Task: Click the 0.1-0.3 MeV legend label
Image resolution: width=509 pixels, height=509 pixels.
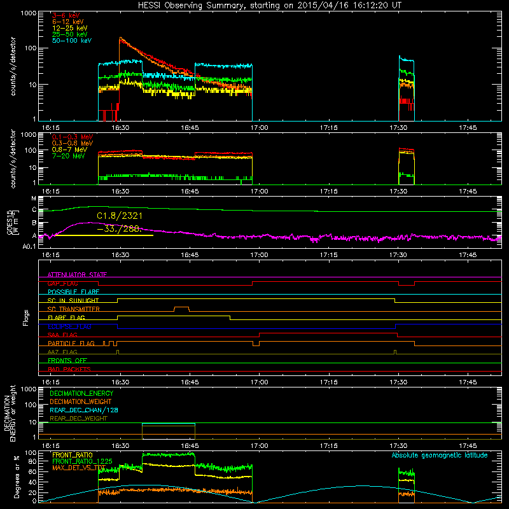Action: point(73,137)
